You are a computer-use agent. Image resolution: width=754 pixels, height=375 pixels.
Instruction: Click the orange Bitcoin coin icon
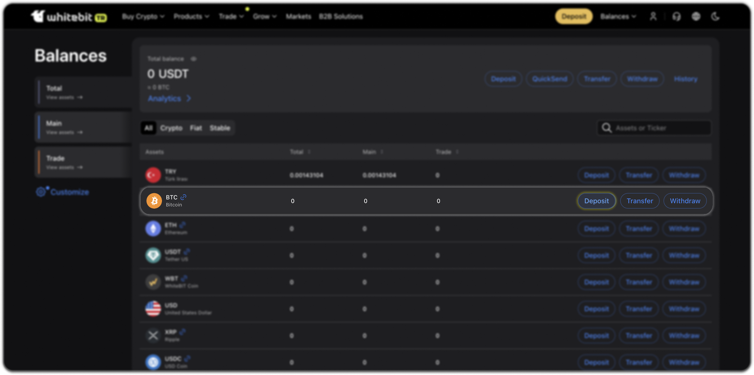coord(154,201)
